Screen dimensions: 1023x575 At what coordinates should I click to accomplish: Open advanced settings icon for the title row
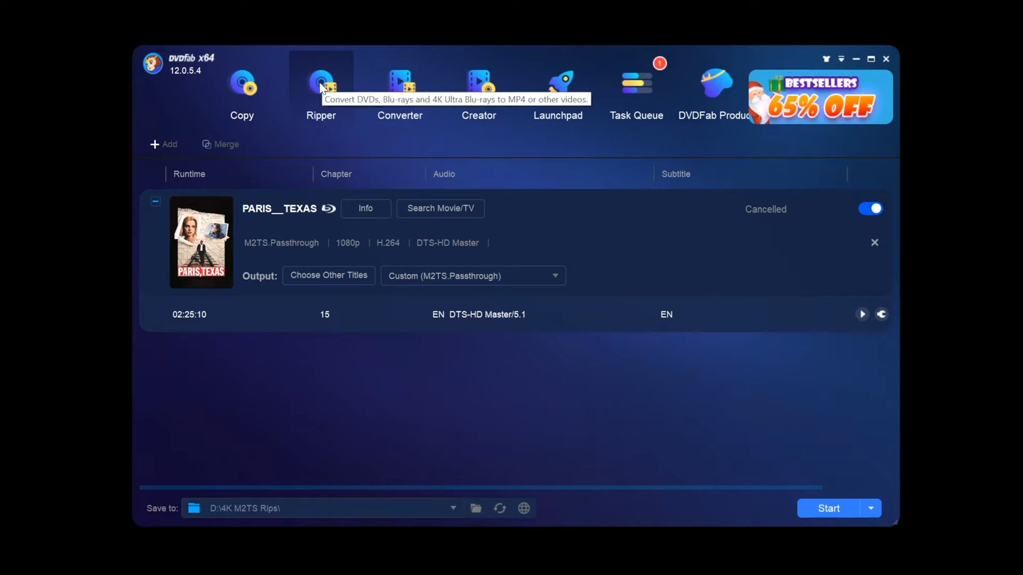pos(882,314)
